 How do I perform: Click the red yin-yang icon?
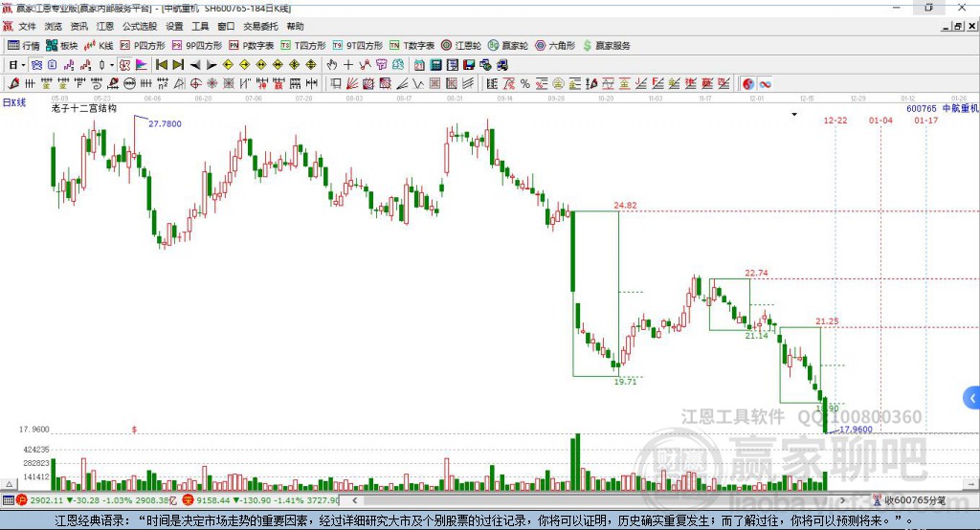[748, 84]
